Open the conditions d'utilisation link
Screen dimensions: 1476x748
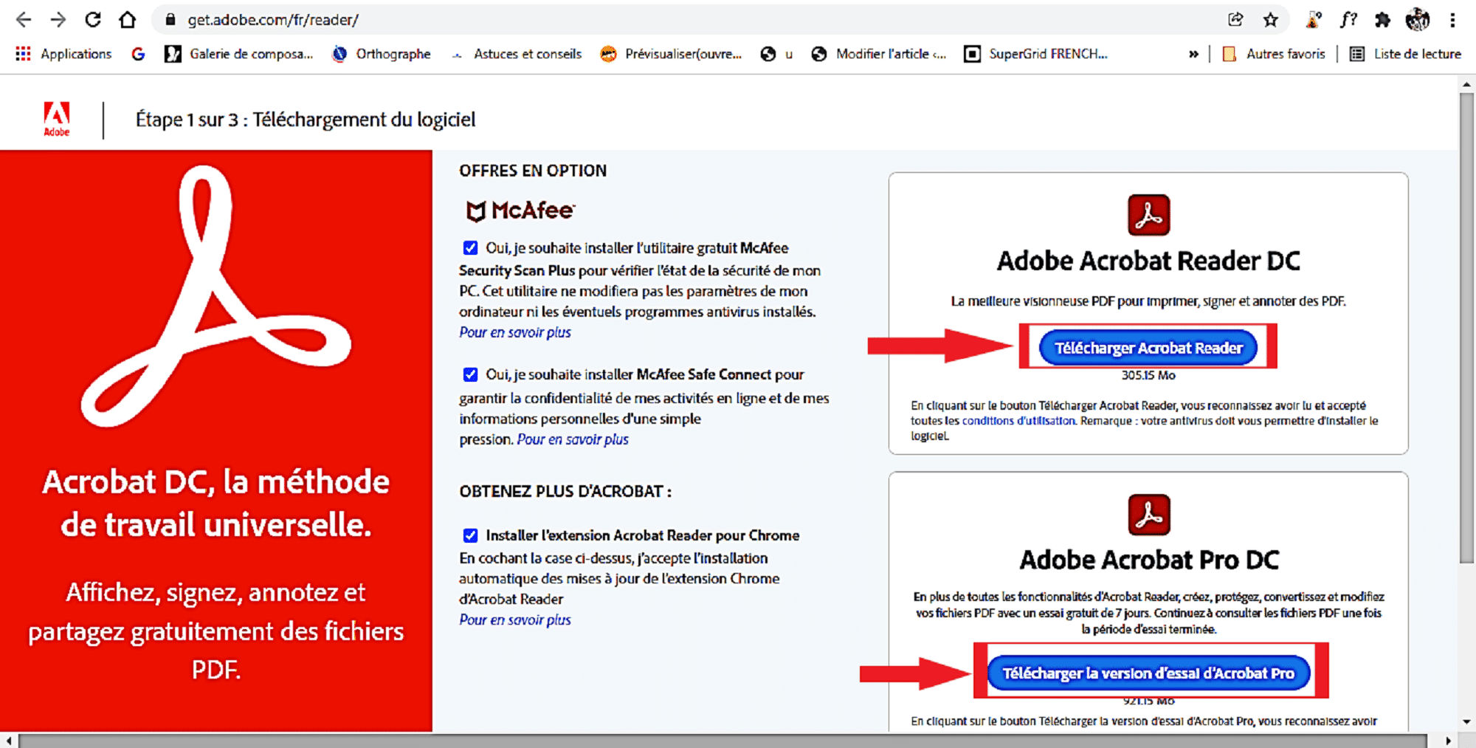1018,421
